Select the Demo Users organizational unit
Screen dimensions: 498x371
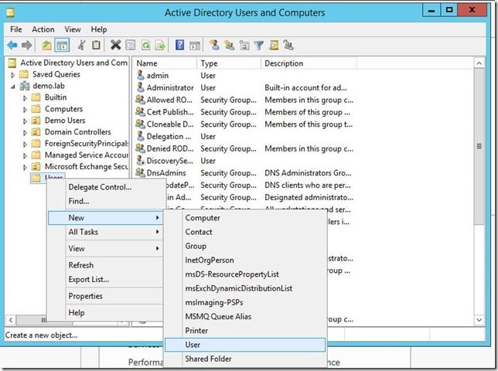[x=64, y=121]
